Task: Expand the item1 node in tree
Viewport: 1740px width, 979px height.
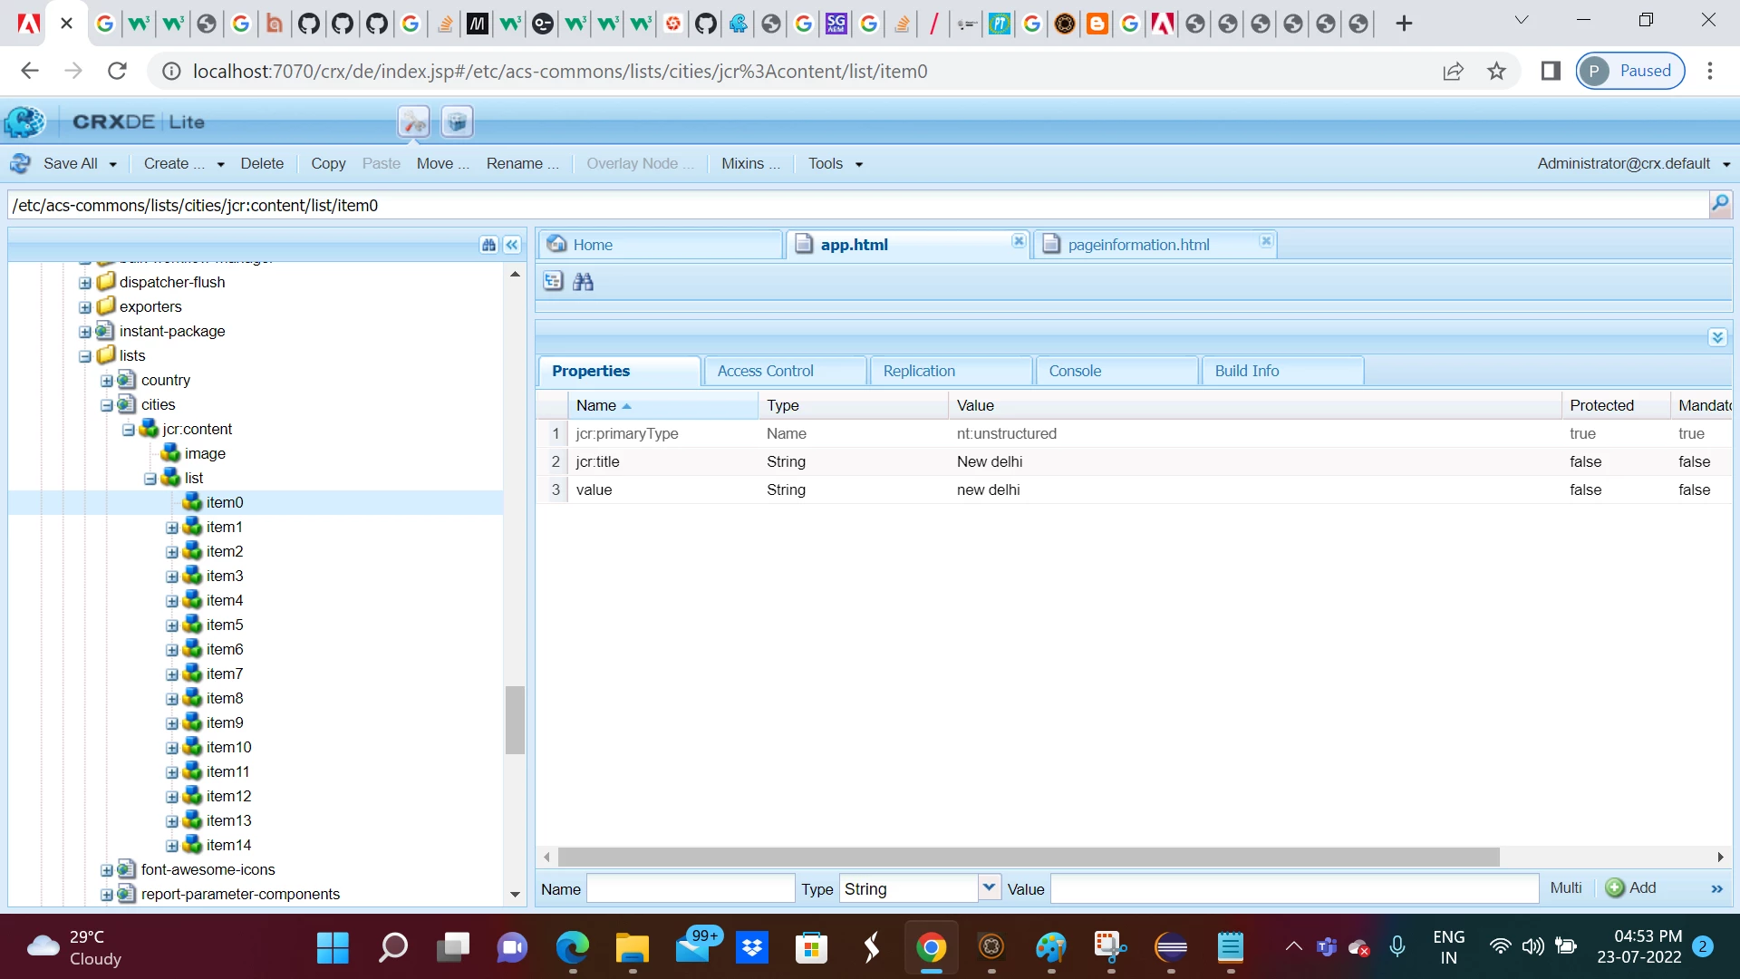Action: click(172, 528)
